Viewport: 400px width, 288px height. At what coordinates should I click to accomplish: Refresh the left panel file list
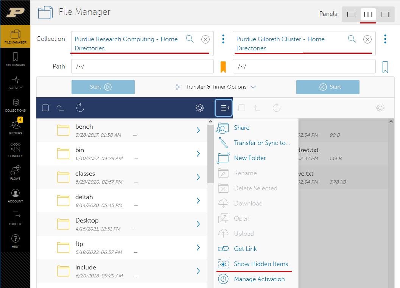pos(80,107)
